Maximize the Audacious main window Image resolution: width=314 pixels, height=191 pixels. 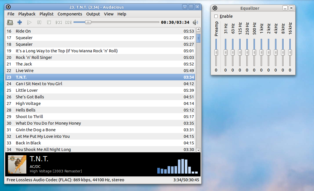[x=191, y=7]
